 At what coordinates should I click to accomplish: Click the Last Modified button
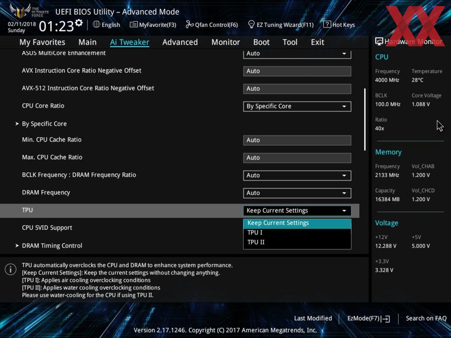pyautogui.click(x=313, y=318)
